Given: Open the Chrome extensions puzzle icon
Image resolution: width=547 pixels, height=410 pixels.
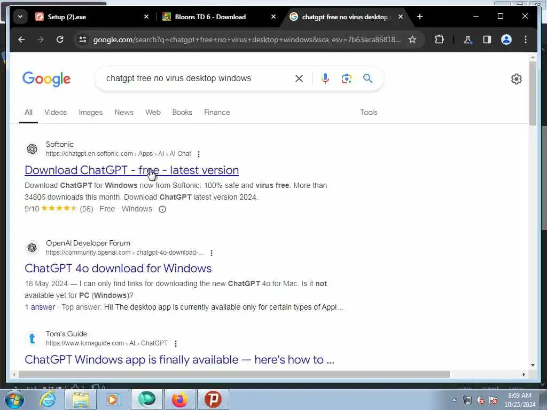Looking at the screenshot, I should click(439, 40).
